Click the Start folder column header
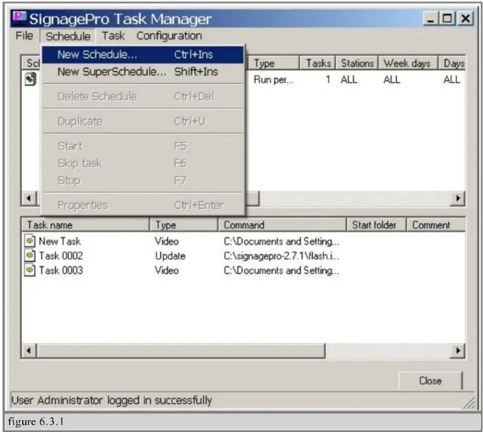483x432 pixels. [376, 225]
